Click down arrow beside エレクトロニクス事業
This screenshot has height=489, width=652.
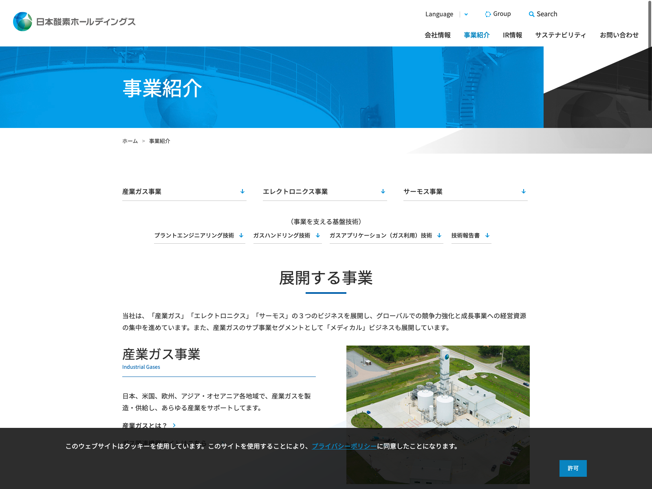click(x=383, y=192)
